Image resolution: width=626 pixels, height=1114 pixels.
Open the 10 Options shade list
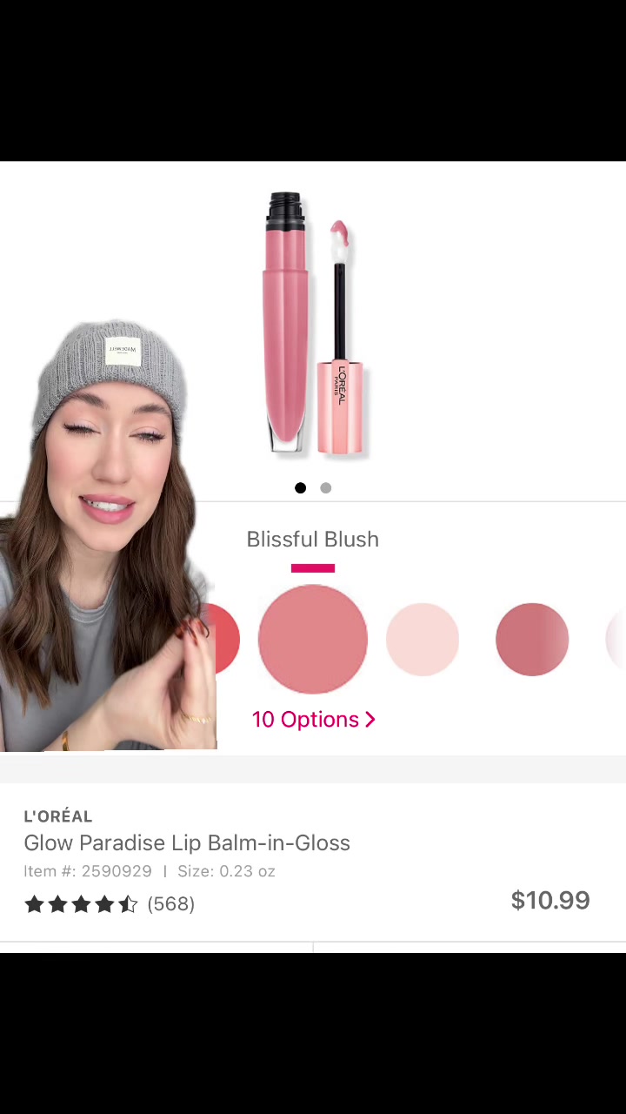[313, 720]
